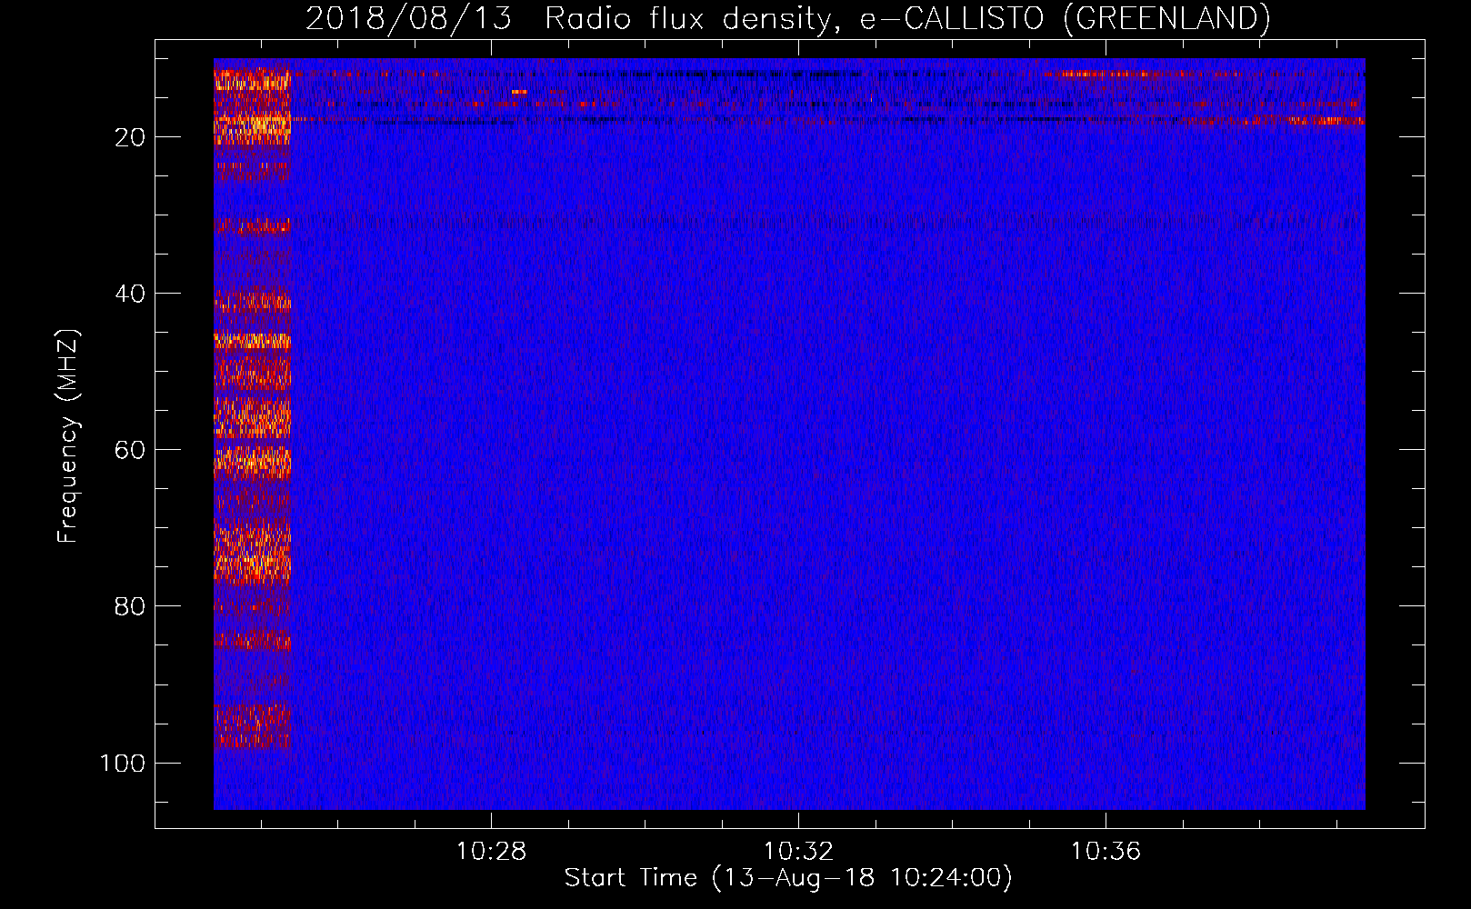The image size is (1471, 909).
Task: Click the 'Start Time (13-Aug-18 10:24:00)' label
Action: pos(788,878)
